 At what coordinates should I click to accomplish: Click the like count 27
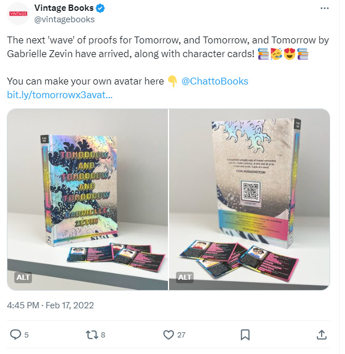pos(181,335)
